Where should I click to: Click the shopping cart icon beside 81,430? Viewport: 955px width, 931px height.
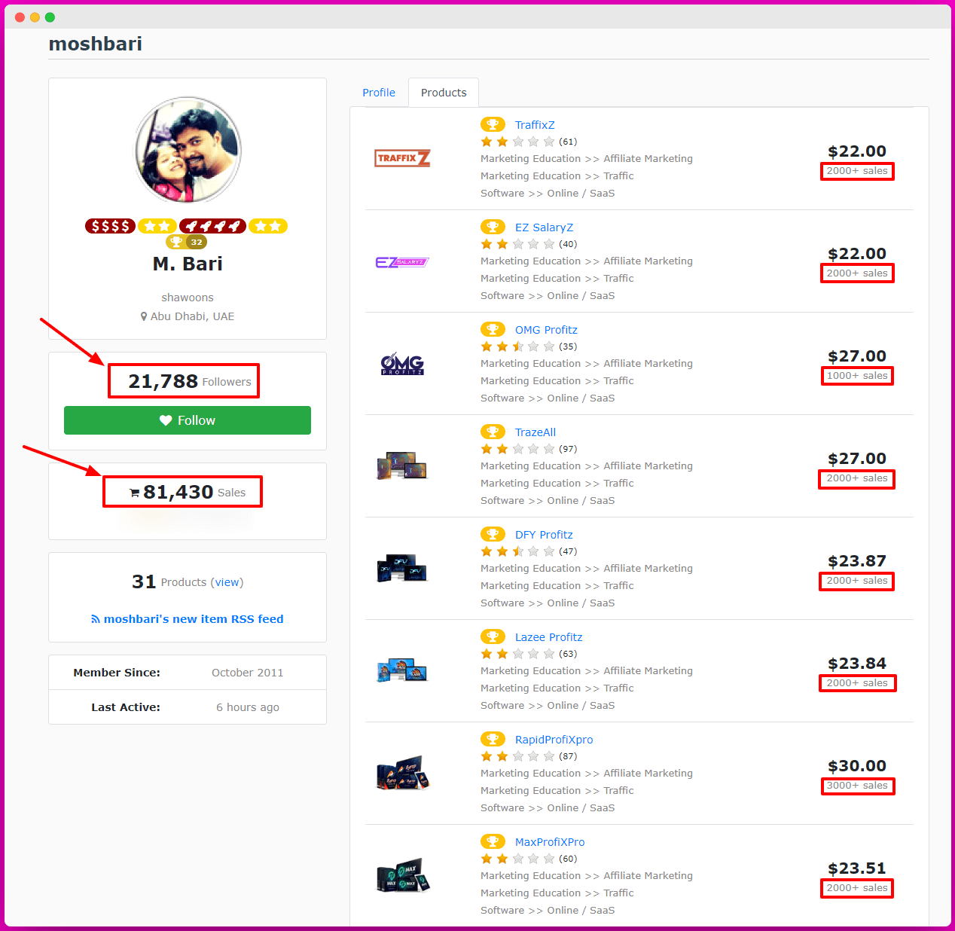[134, 493]
